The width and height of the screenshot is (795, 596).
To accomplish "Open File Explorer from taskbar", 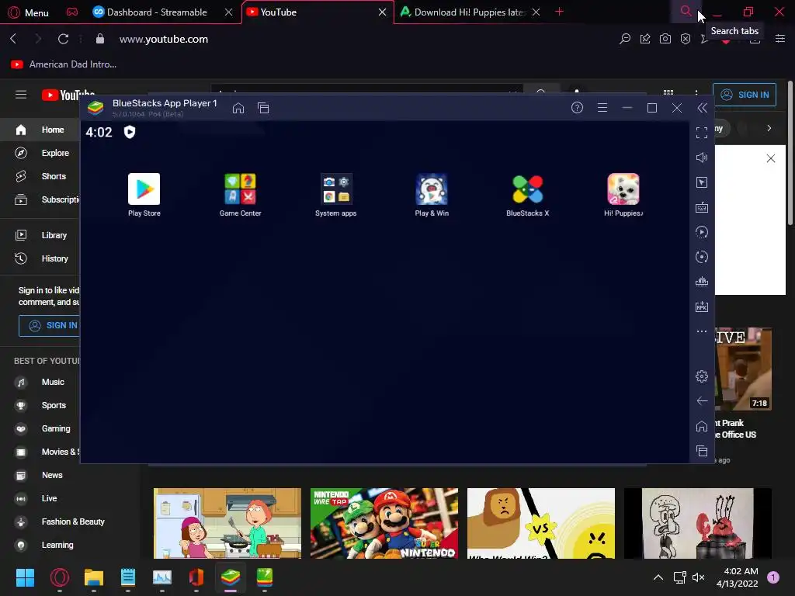I will point(94,577).
